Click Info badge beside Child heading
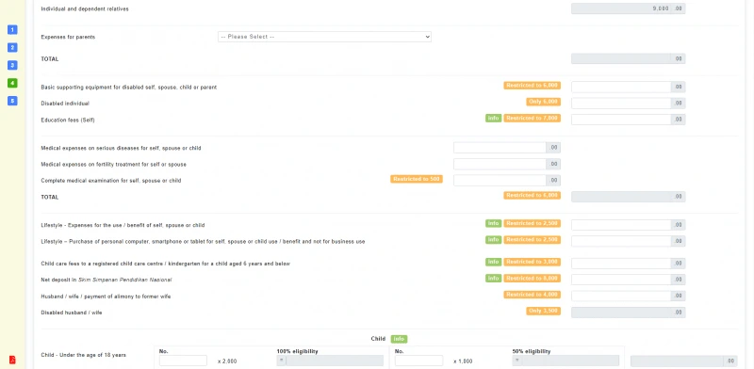 pyautogui.click(x=399, y=339)
